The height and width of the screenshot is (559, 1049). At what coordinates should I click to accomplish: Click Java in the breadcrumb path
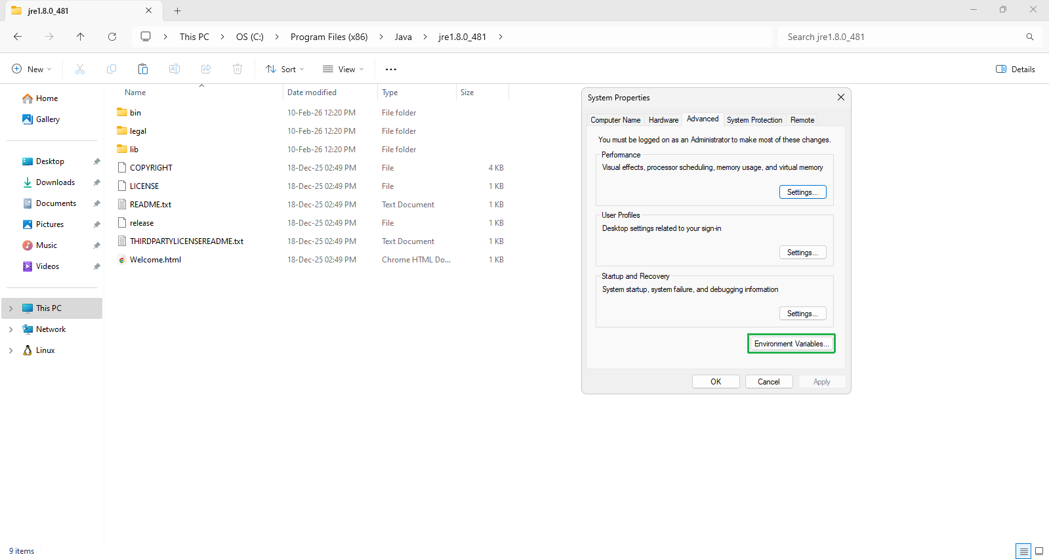(x=403, y=37)
